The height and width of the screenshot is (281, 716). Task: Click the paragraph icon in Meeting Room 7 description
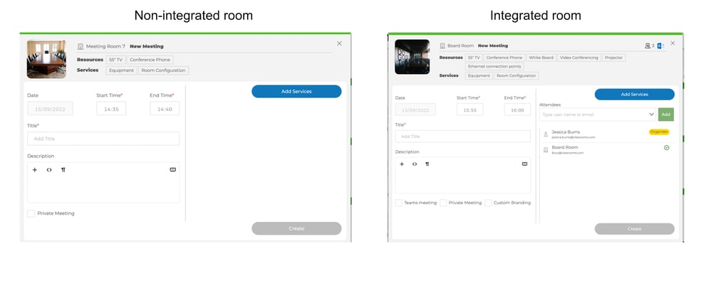63,170
